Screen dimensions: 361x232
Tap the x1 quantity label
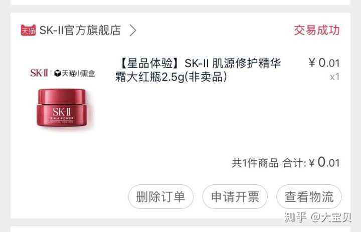click(335, 77)
